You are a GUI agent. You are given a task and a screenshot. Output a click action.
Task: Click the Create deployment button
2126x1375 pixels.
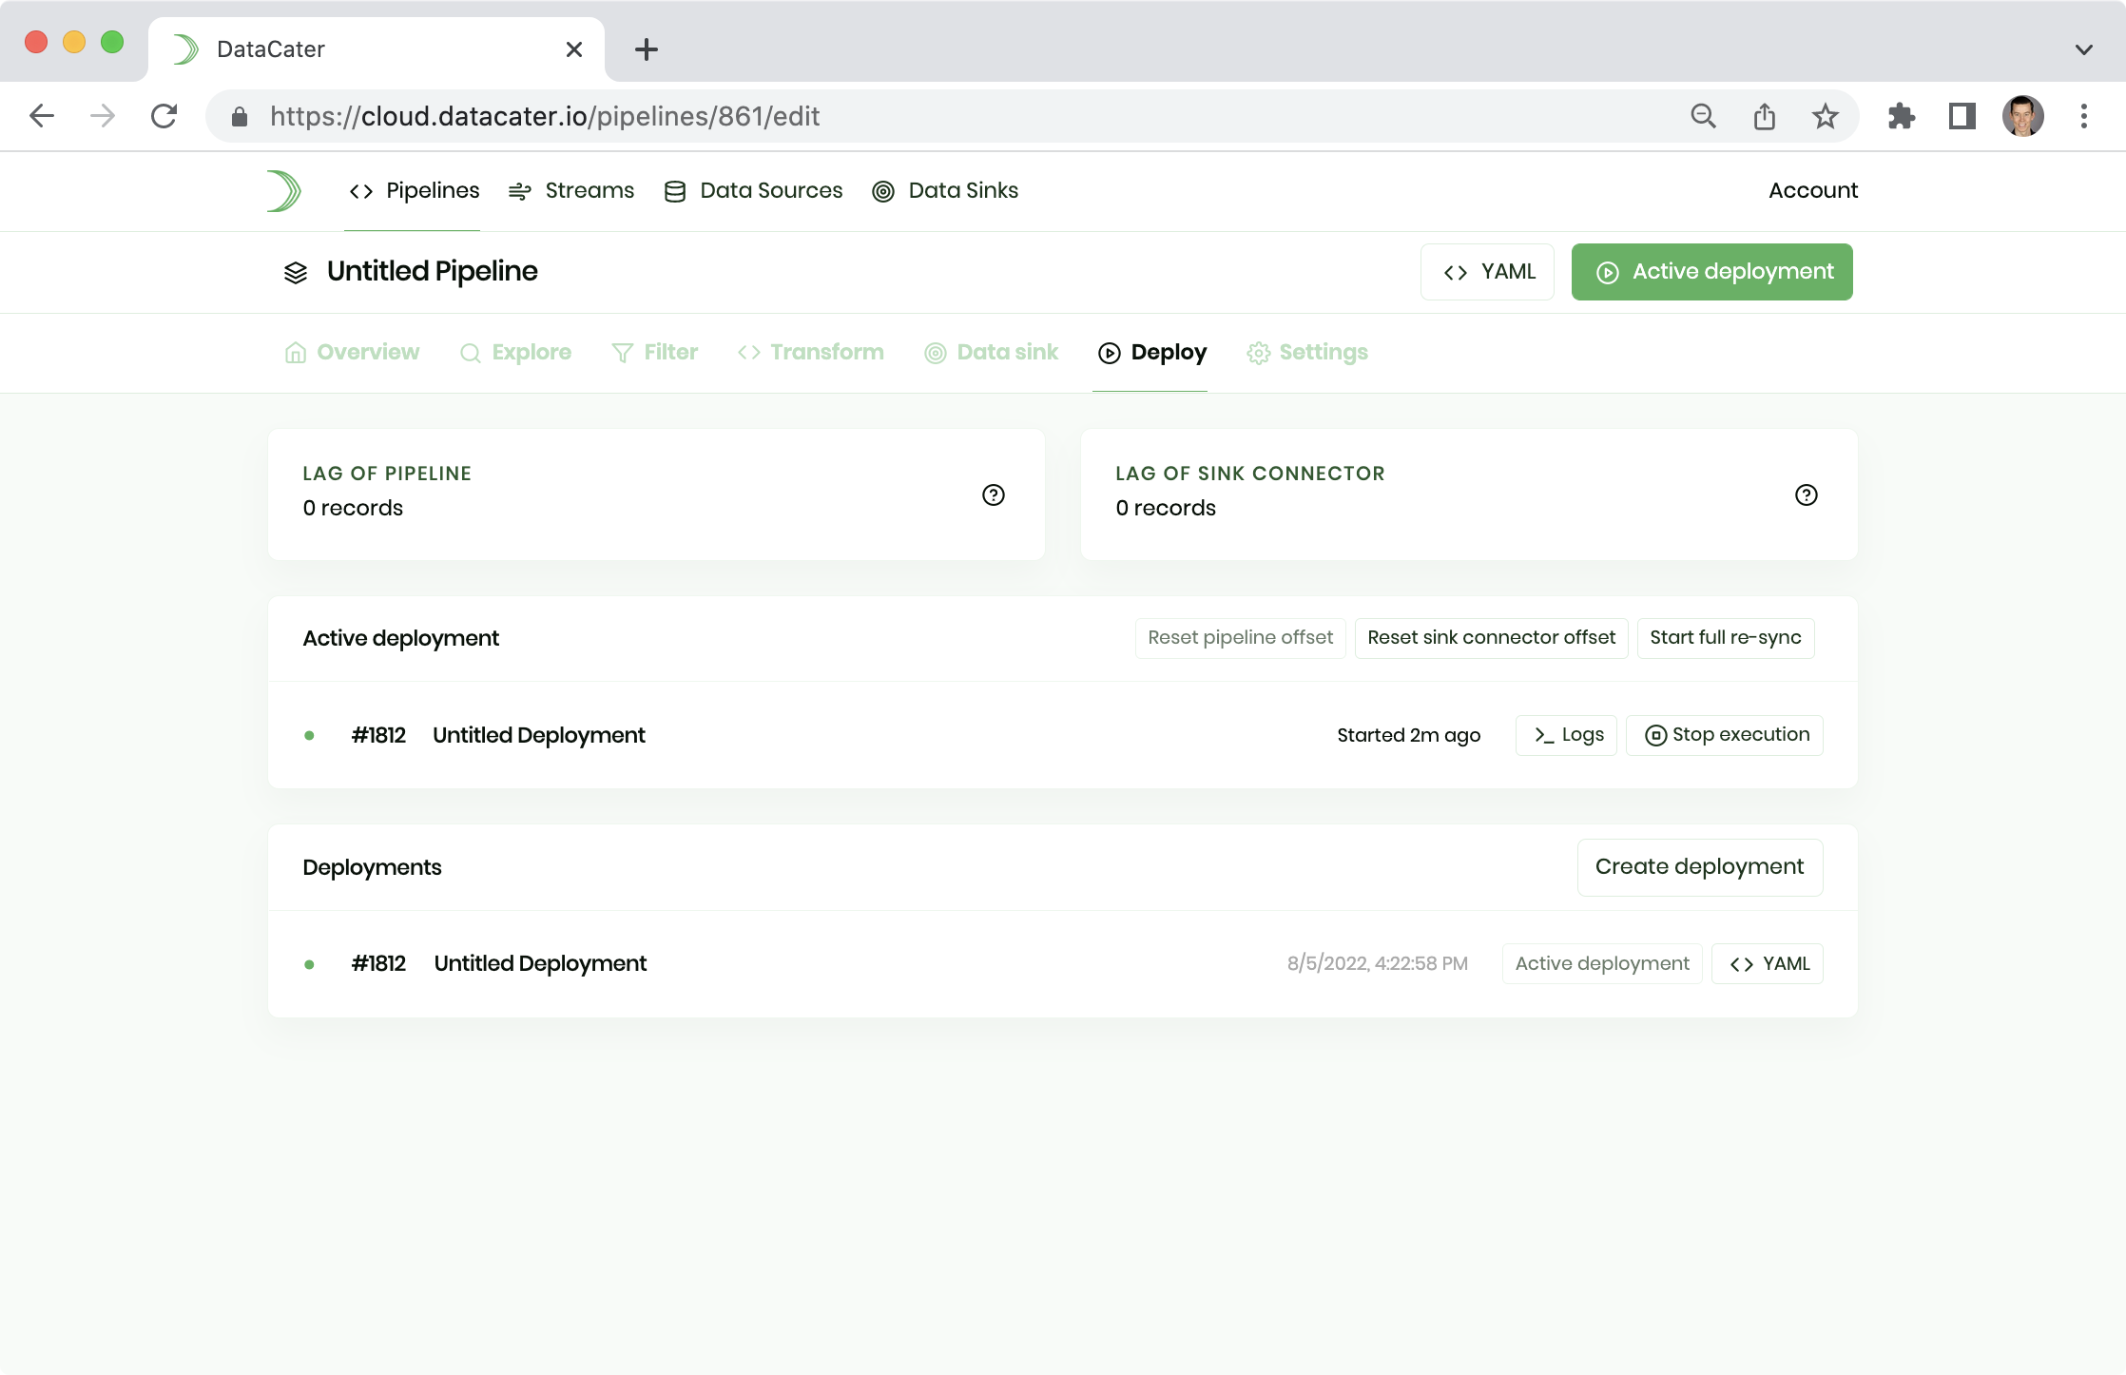(x=1700, y=866)
